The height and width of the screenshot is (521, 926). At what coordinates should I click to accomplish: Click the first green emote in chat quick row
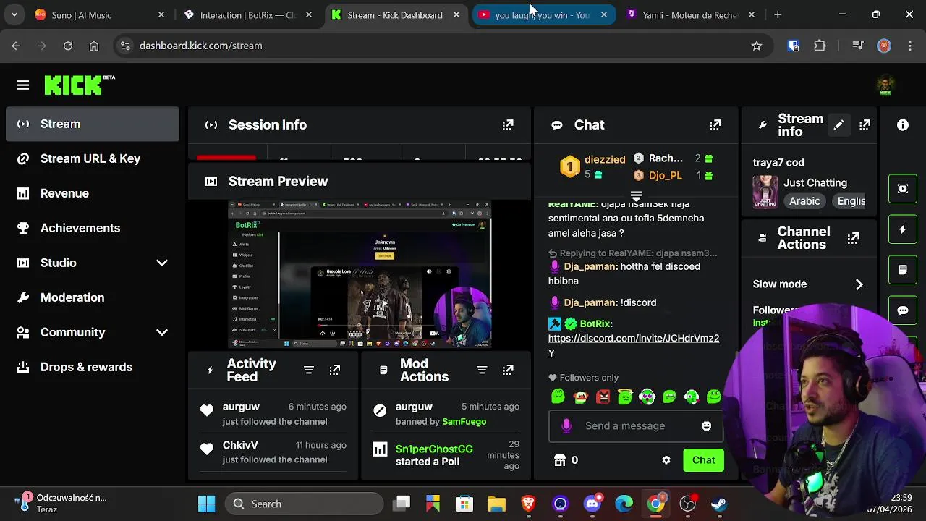click(x=558, y=397)
